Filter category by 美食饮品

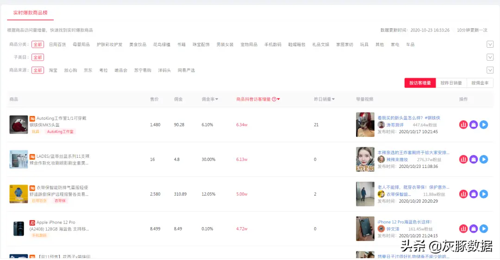click(x=137, y=45)
